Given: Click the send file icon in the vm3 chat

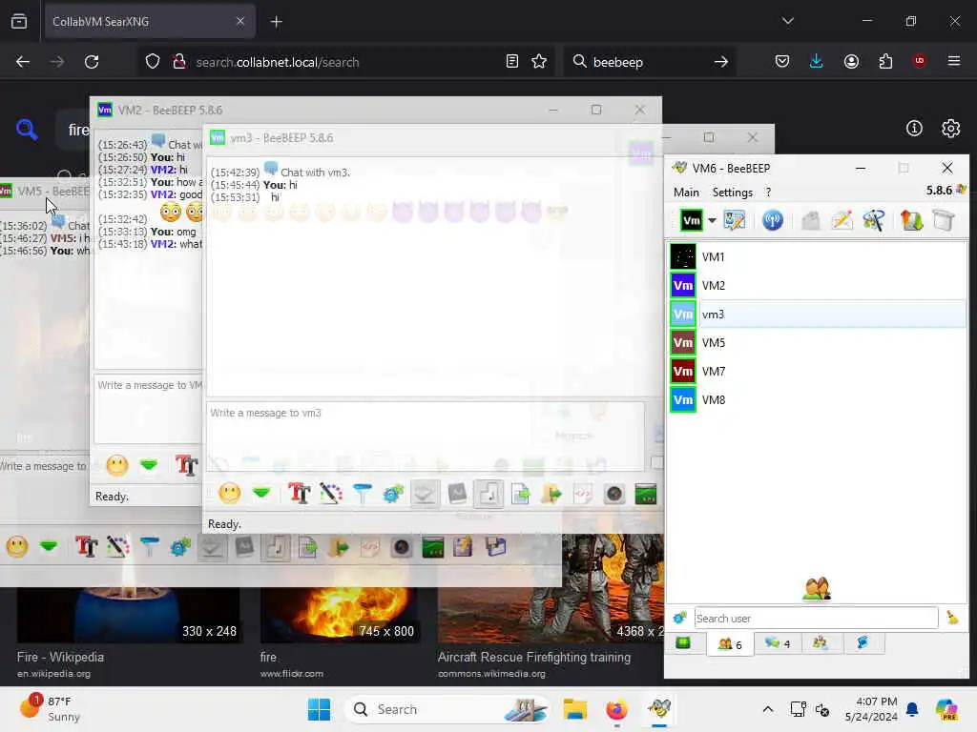Looking at the screenshot, I should (x=520, y=495).
